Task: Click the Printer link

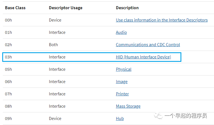Action: 122,94
